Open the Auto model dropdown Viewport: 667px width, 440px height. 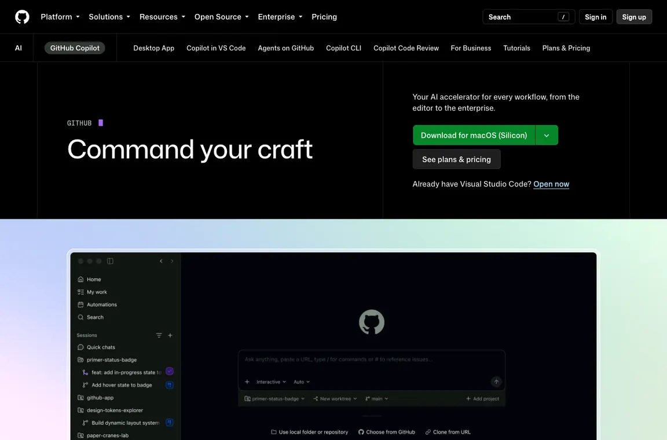tap(302, 382)
